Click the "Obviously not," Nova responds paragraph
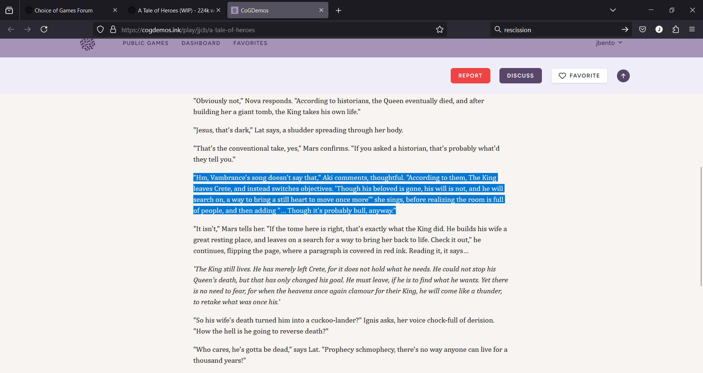 pyautogui.click(x=339, y=106)
